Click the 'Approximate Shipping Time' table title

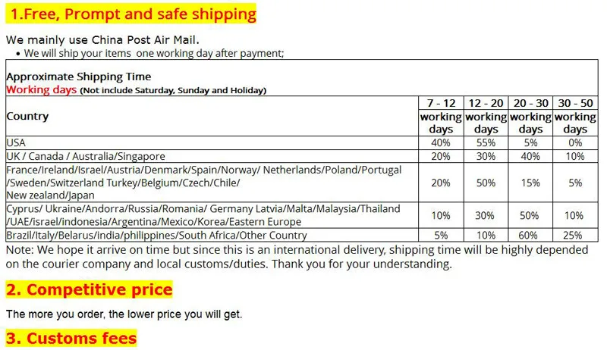pyautogui.click(x=79, y=77)
